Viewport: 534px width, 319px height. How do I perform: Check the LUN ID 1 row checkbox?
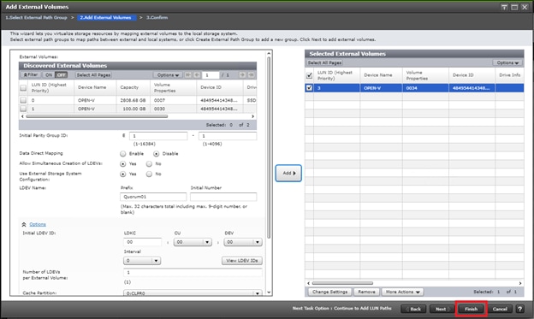coord(23,109)
